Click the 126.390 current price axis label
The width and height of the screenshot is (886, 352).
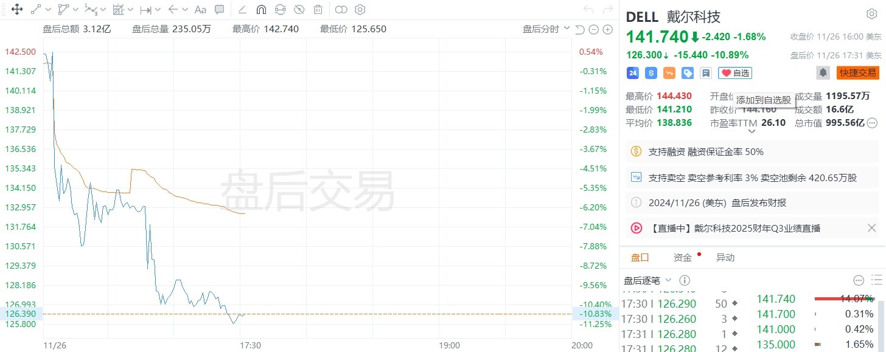20,314
